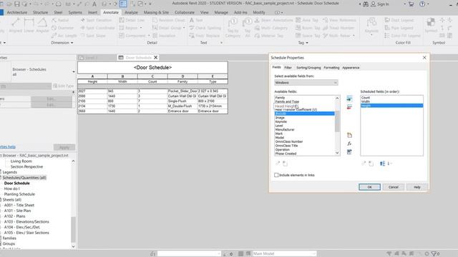
Task: Select the Angular dimension tool
Action: tap(42, 25)
